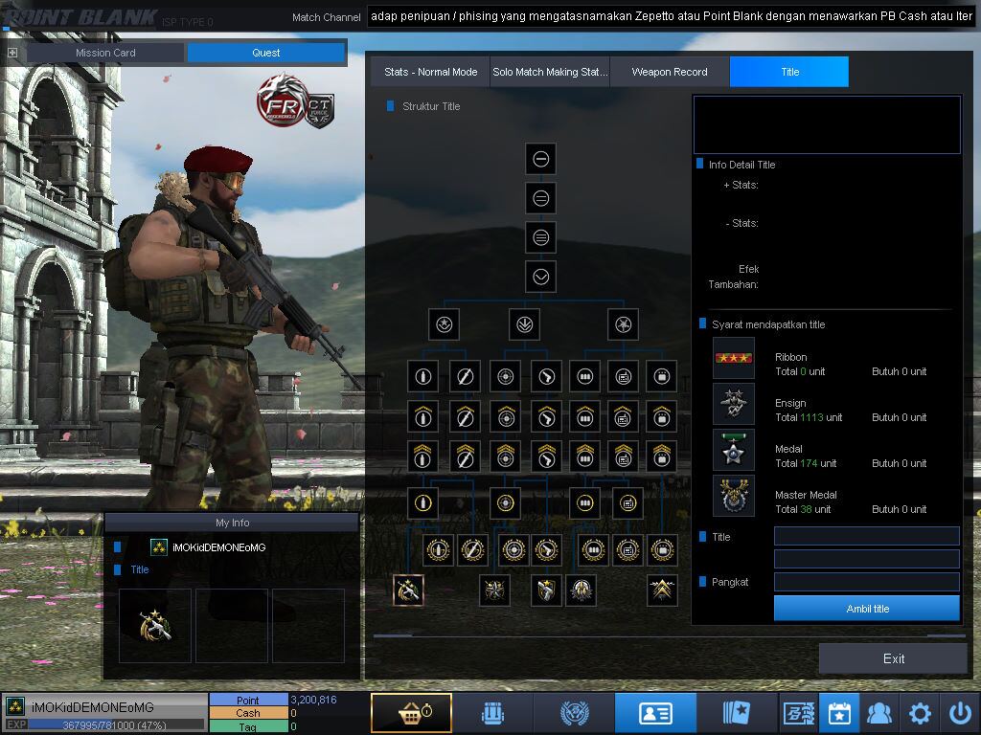Click the equipped rifle title slot in My Info
Image resolution: width=981 pixels, height=735 pixels.
(154, 626)
